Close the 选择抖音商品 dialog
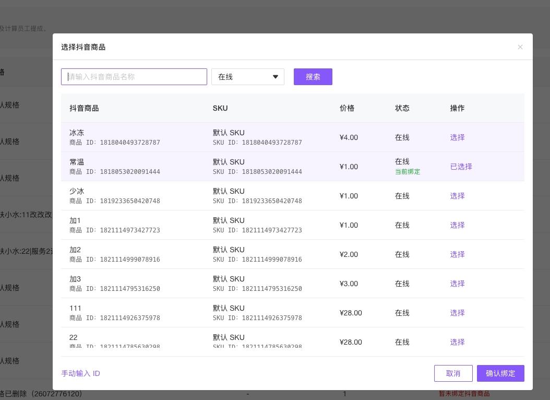 click(520, 47)
